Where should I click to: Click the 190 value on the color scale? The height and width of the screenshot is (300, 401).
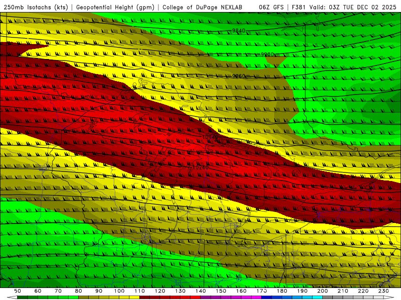pyautogui.click(x=302, y=291)
